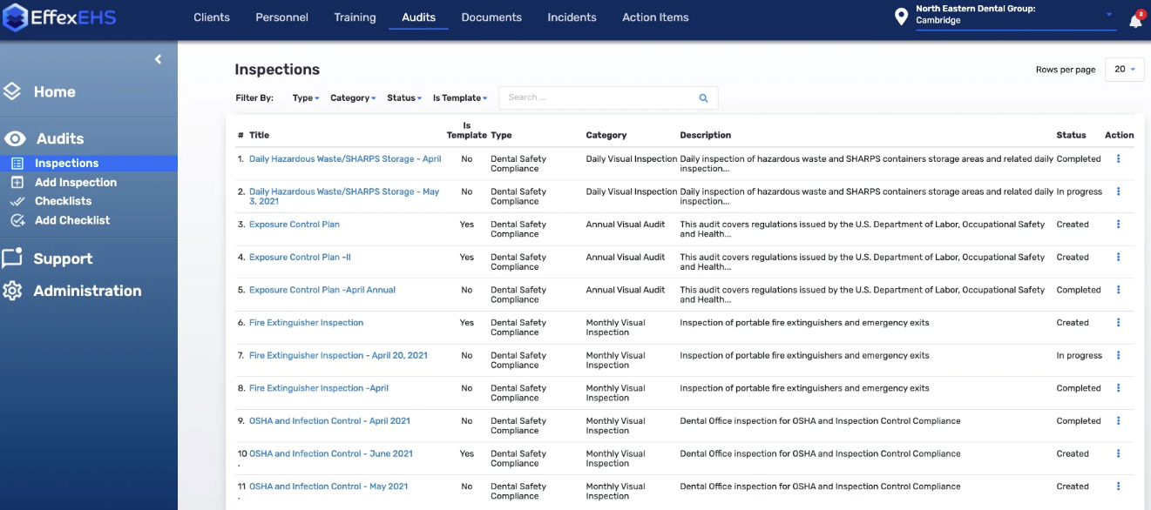
Task: Open the notifications bell icon
Action: (1135, 21)
